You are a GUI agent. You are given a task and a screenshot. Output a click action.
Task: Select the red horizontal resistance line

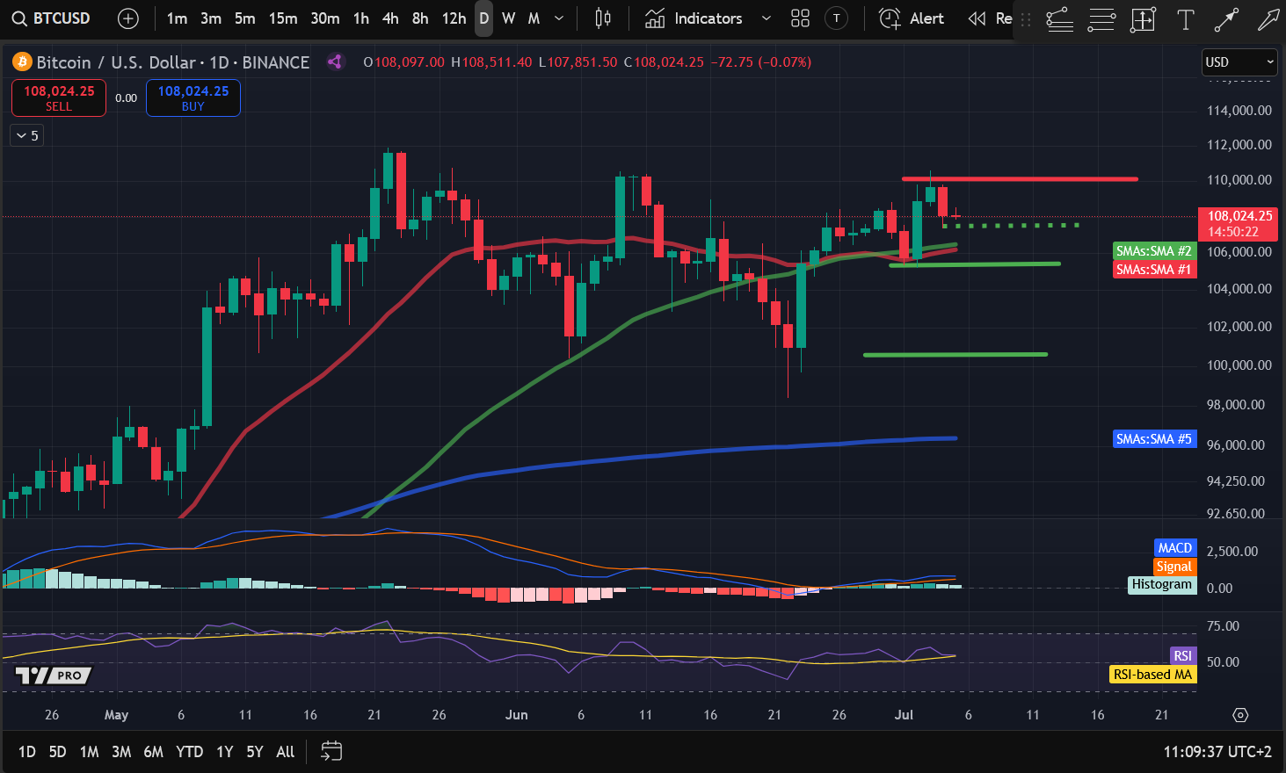click(x=1020, y=179)
